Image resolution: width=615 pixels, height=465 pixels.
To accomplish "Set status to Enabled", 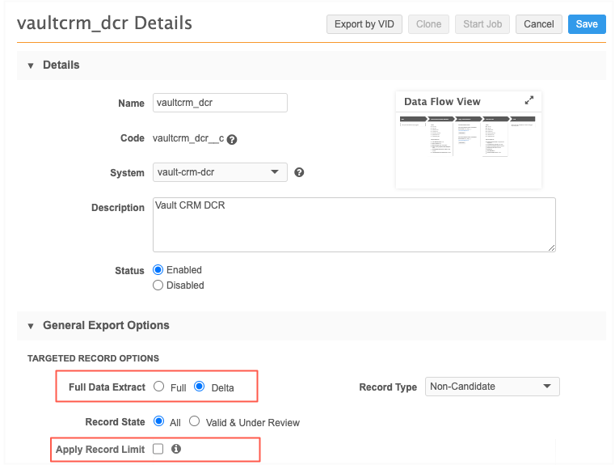I will click(x=158, y=270).
